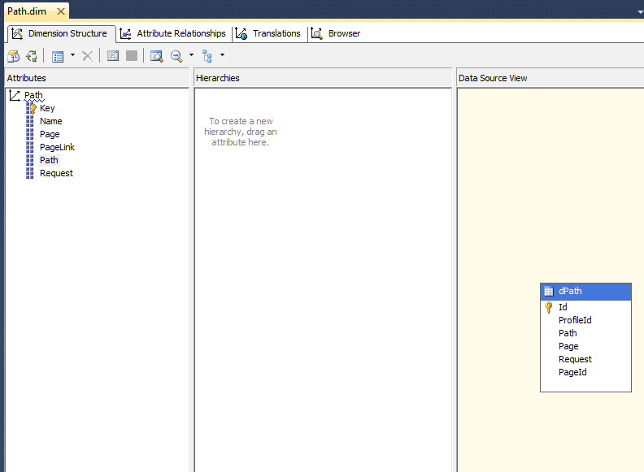
Task: Click the Dimension Structure tab icon
Action: pyautogui.click(x=17, y=33)
